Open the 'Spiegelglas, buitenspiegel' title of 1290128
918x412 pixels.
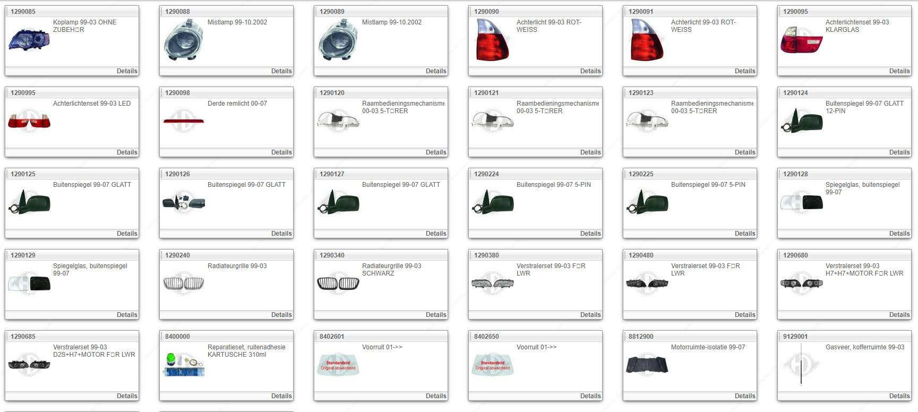[862, 185]
